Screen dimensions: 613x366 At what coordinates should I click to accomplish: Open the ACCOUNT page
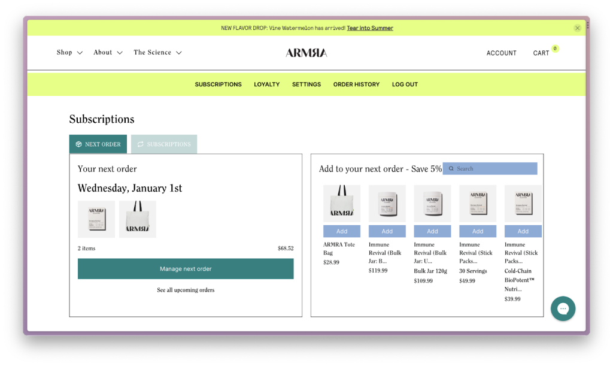point(501,53)
